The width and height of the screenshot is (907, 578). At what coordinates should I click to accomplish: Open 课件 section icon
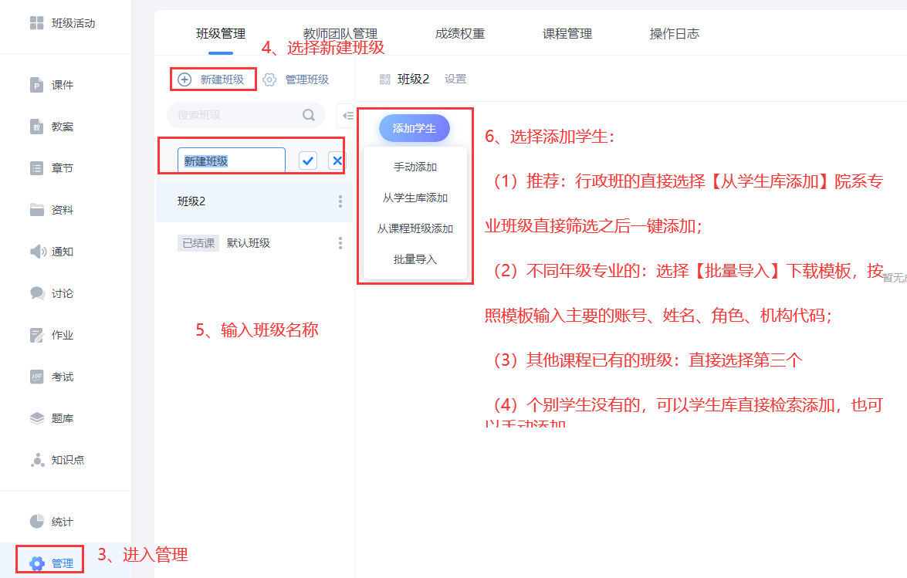(x=36, y=85)
